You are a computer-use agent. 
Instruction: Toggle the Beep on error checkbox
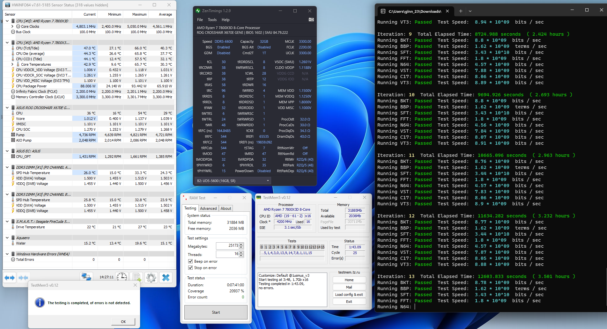pos(190,261)
